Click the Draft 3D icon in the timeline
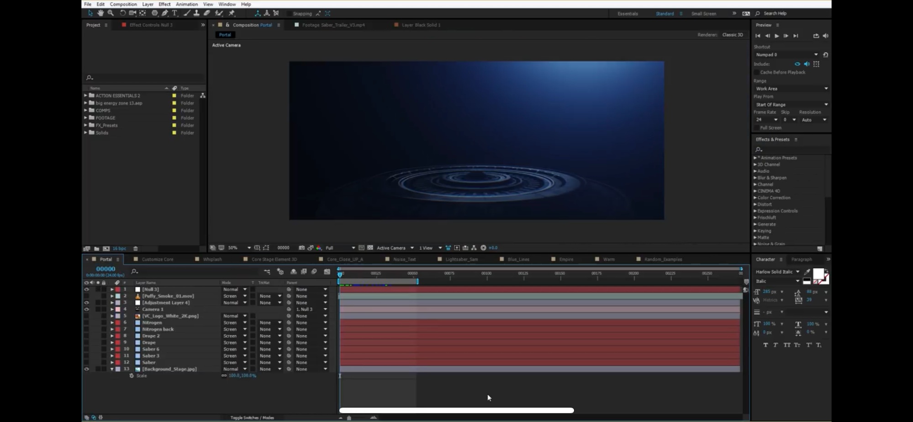 pos(280,272)
